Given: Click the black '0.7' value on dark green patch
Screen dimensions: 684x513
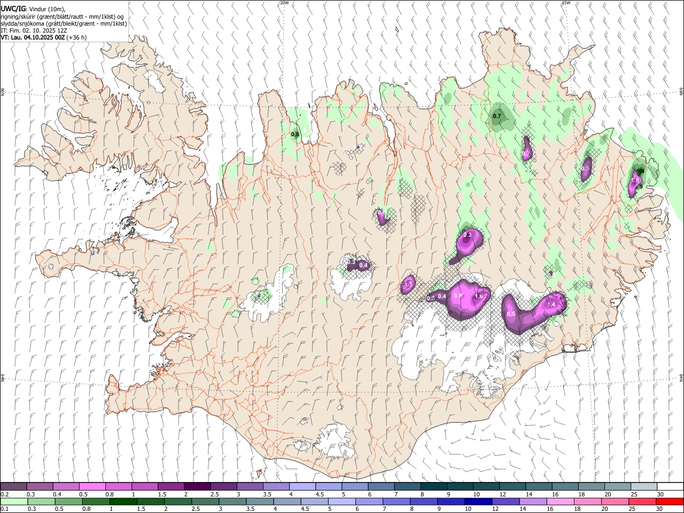Looking at the screenshot, I should 497,116.
